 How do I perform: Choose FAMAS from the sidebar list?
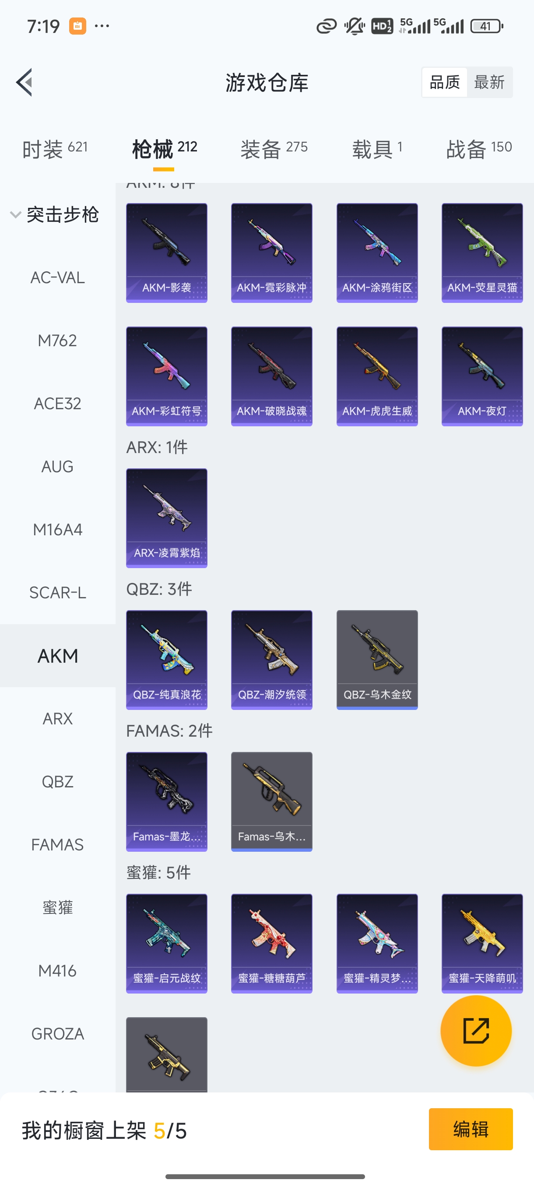(58, 845)
